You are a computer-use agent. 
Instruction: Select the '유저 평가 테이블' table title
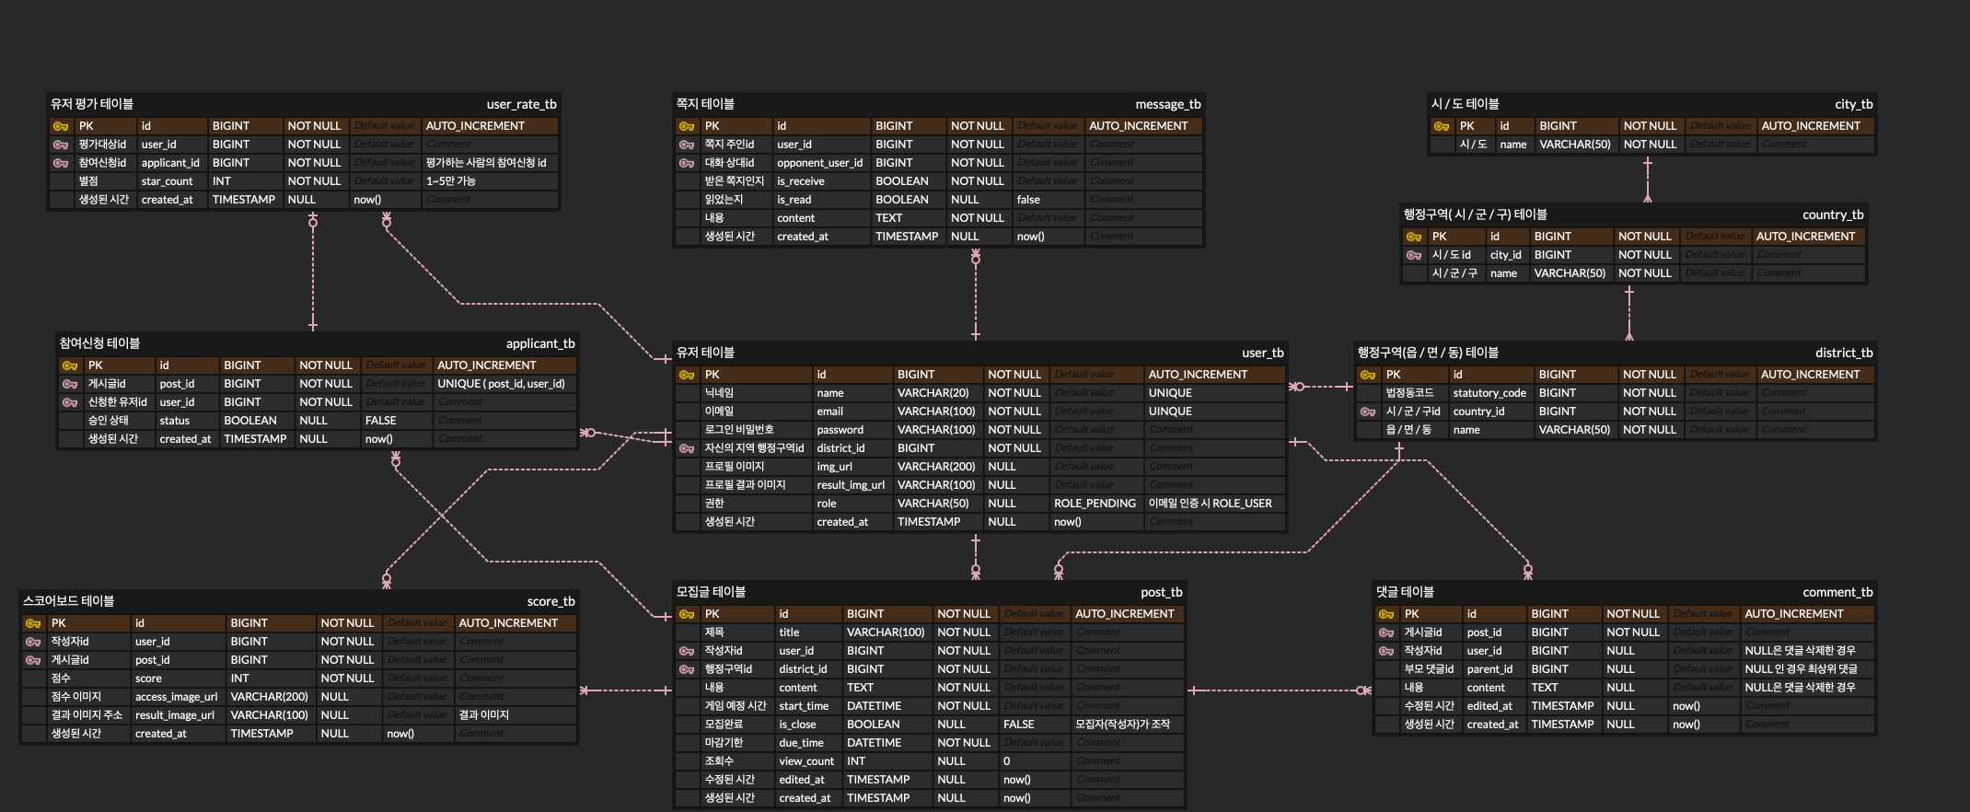[92, 104]
